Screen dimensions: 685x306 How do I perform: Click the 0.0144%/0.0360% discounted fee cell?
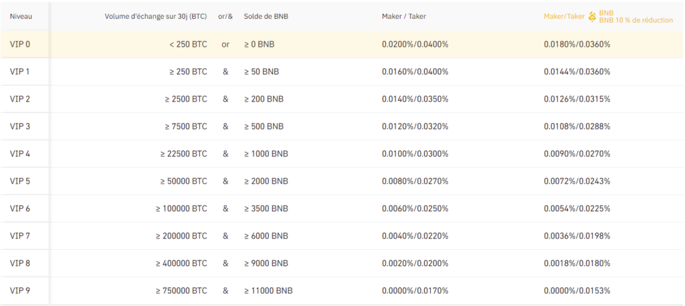pyautogui.click(x=577, y=71)
